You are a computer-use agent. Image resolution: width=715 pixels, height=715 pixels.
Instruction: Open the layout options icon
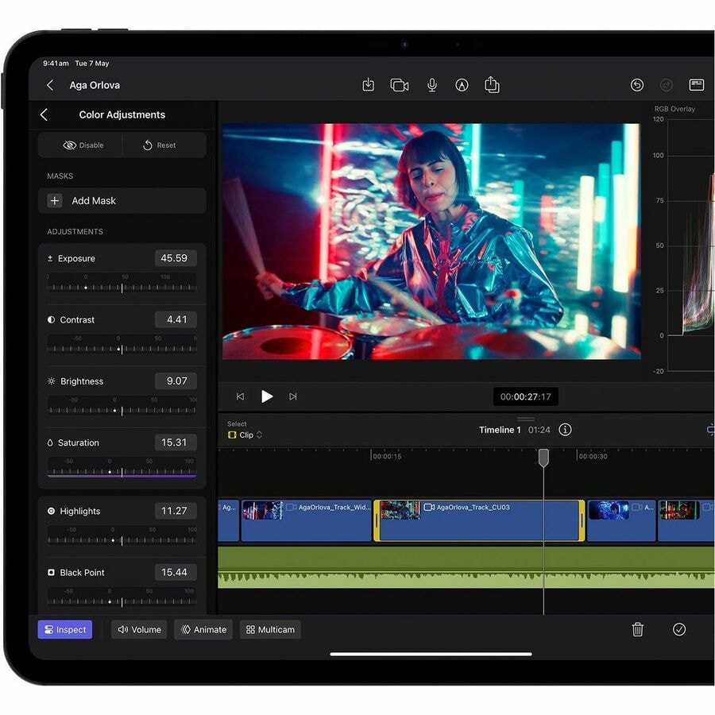click(x=696, y=85)
